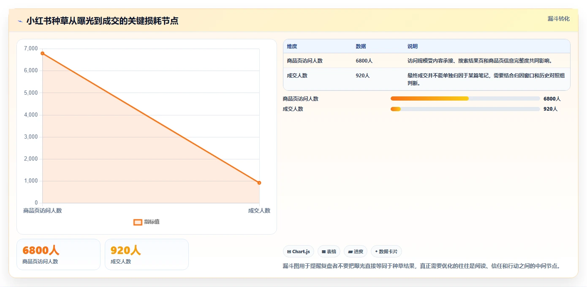Click the 成交人数 progress bar

465,109
